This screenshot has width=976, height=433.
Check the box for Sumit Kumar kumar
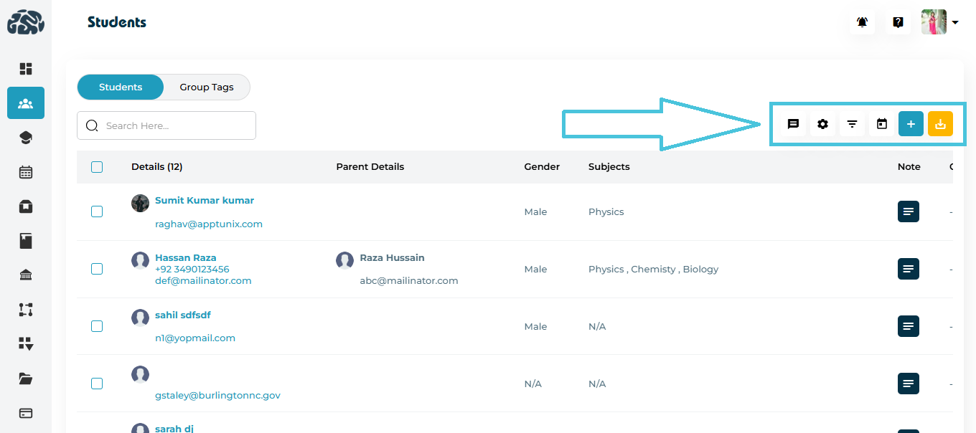tap(97, 211)
